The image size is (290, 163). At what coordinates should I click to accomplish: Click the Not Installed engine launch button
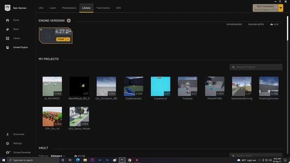pos(265,8)
